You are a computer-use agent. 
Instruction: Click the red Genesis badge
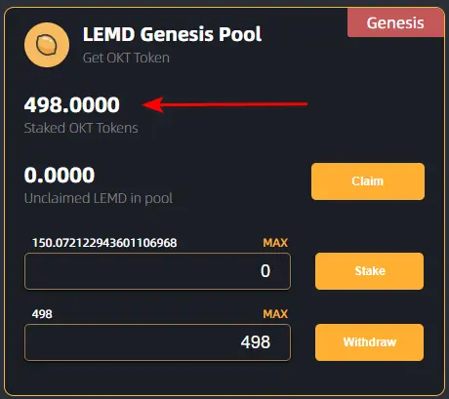[395, 22]
